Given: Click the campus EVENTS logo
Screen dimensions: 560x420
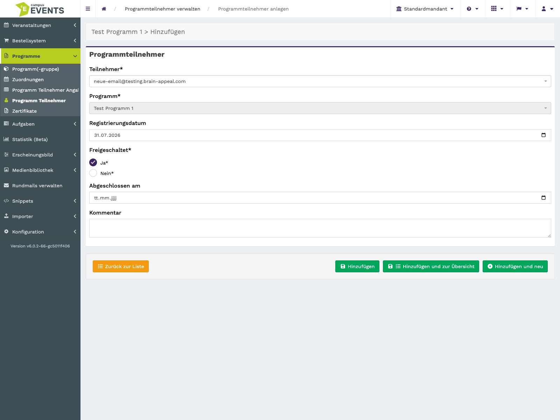Looking at the screenshot, I should [40, 9].
